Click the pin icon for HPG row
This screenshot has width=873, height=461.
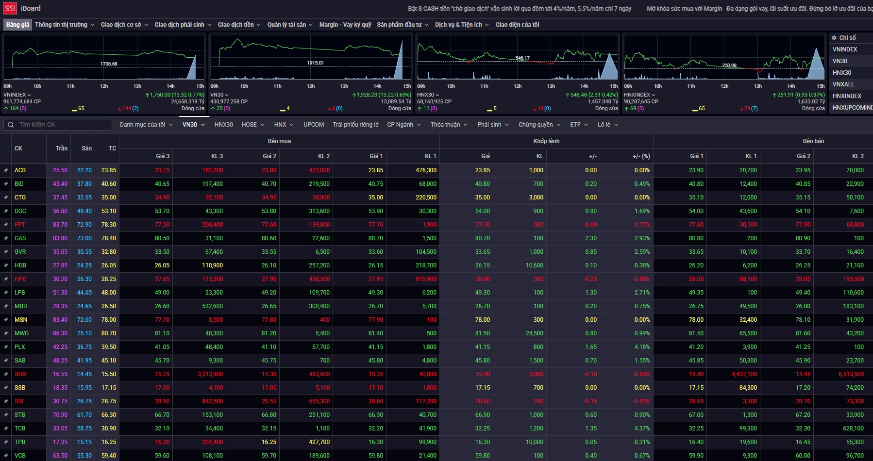tap(6, 279)
